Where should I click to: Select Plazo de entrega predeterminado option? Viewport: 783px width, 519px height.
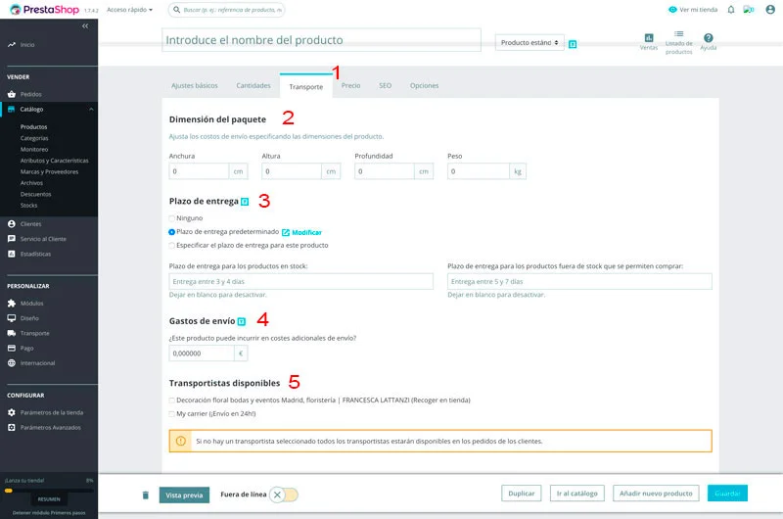point(172,232)
